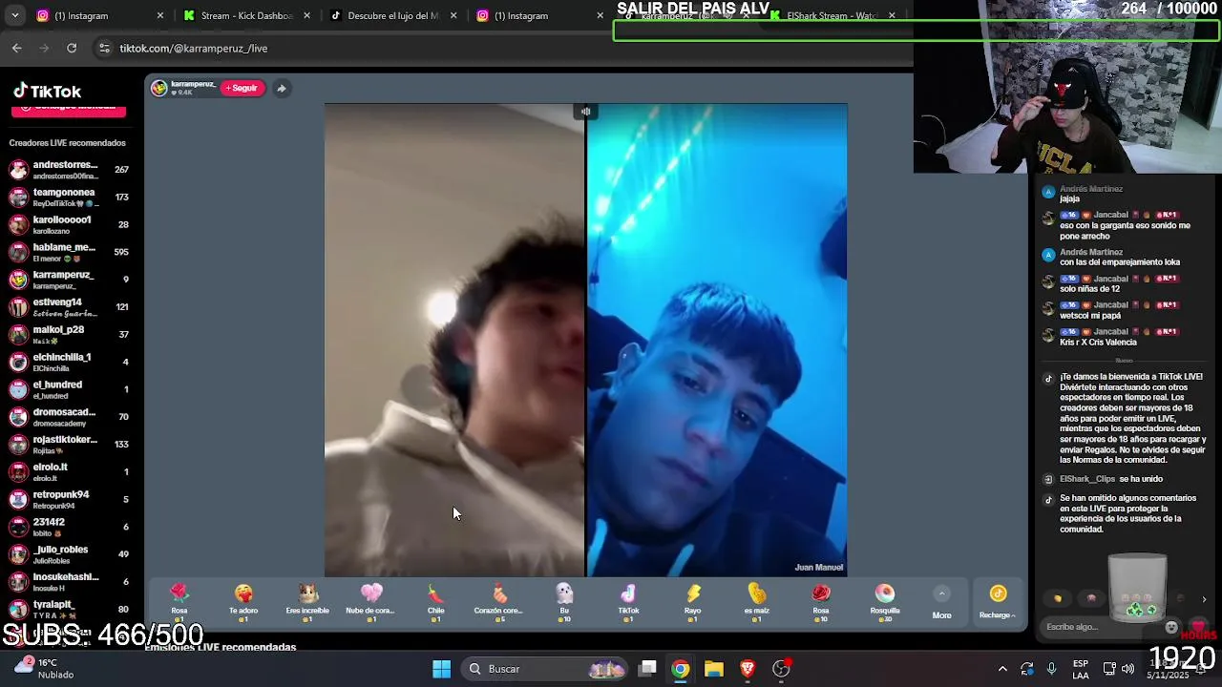Open the ESP LAA language selector

(1081, 669)
